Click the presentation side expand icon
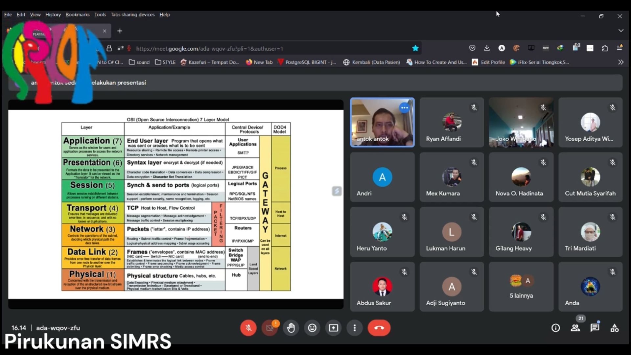 pos(337,191)
